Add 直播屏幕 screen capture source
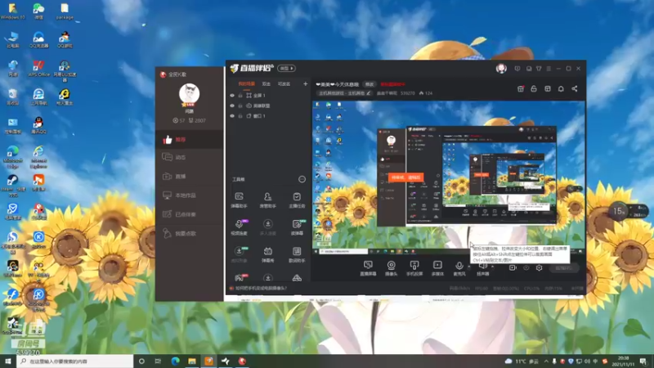This screenshot has height=368, width=654. click(x=368, y=268)
